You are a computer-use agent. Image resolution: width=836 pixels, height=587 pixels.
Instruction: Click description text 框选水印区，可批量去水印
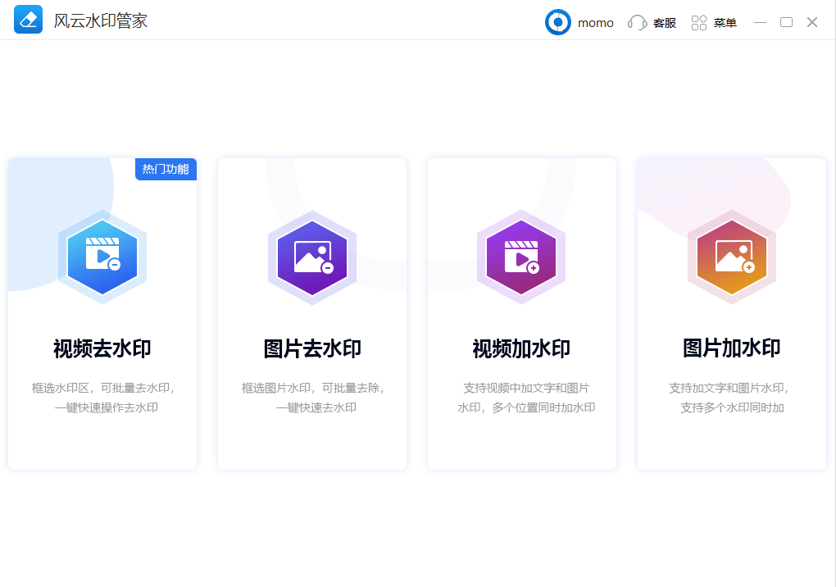103,388
